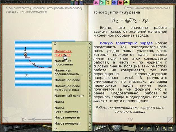Click the italic subtitle Работа по перемещению заряда

pyautogui.click(x=130, y=110)
